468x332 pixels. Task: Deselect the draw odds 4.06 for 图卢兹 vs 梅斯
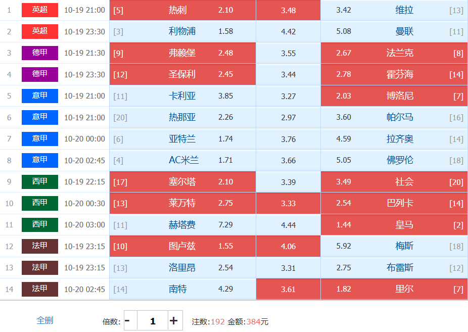pyautogui.click(x=288, y=246)
